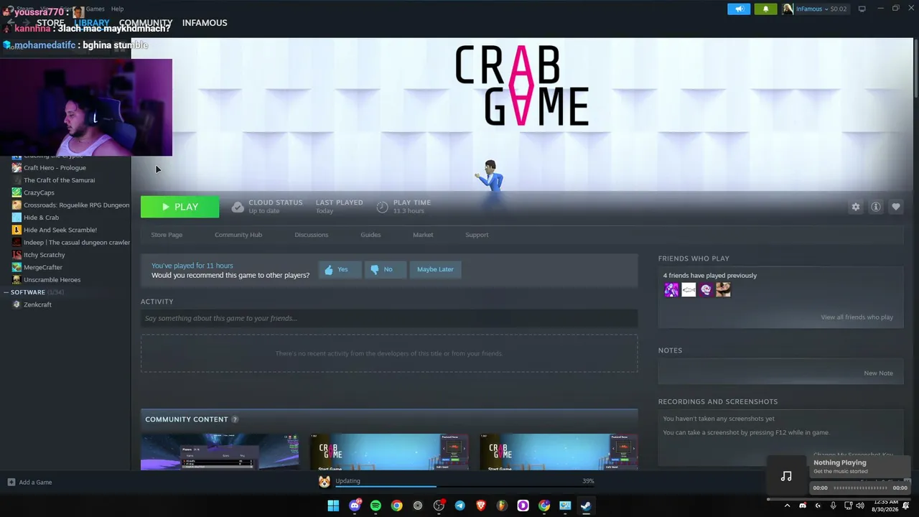The width and height of the screenshot is (919, 517).
Task: Select CrazyCaps in the library list
Action: (x=39, y=192)
